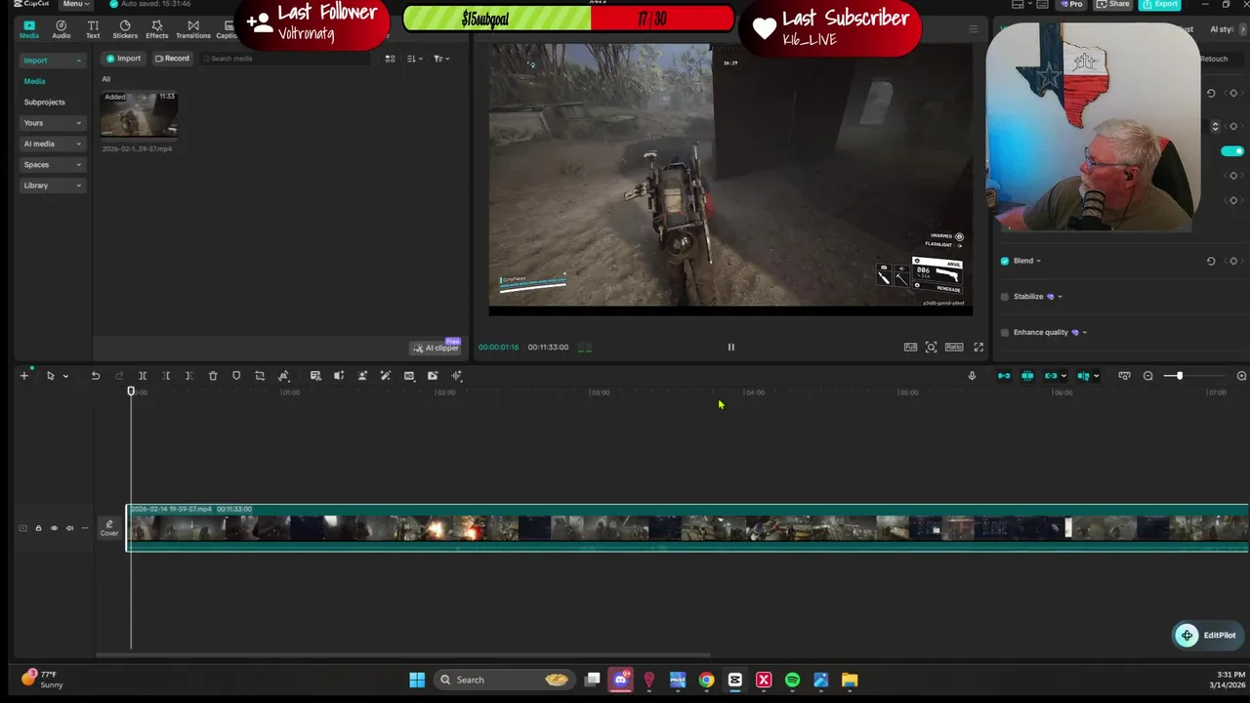Click the add track plus icon
This screenshot has width=1250, height=703.
click(x=24, y=376)
